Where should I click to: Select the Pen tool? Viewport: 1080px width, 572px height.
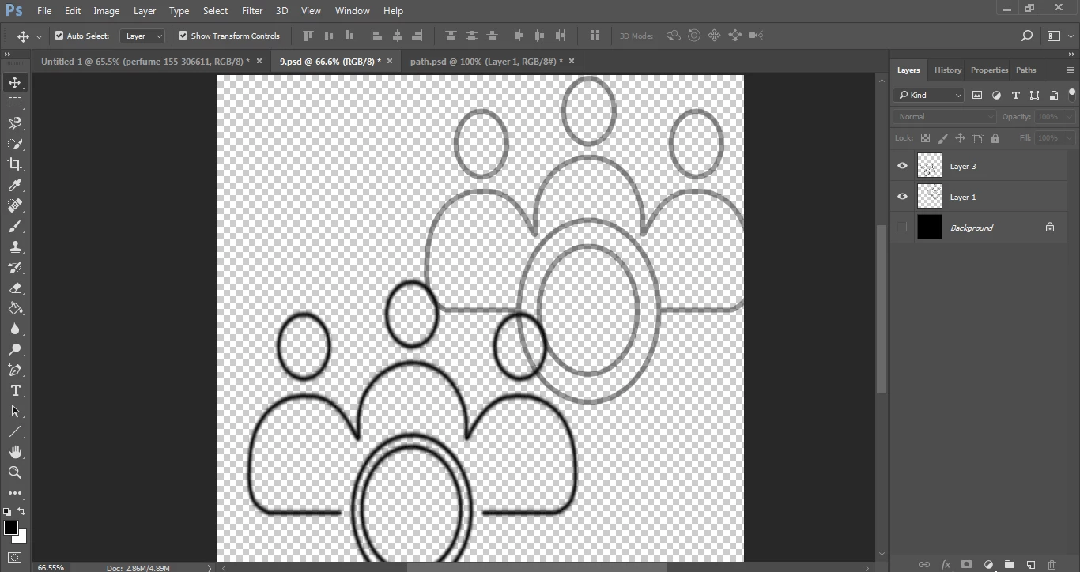(x=15, y=370)
